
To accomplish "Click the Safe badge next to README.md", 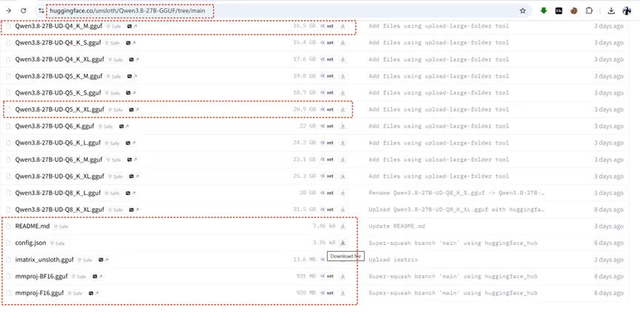I will [x=61, y=227].
